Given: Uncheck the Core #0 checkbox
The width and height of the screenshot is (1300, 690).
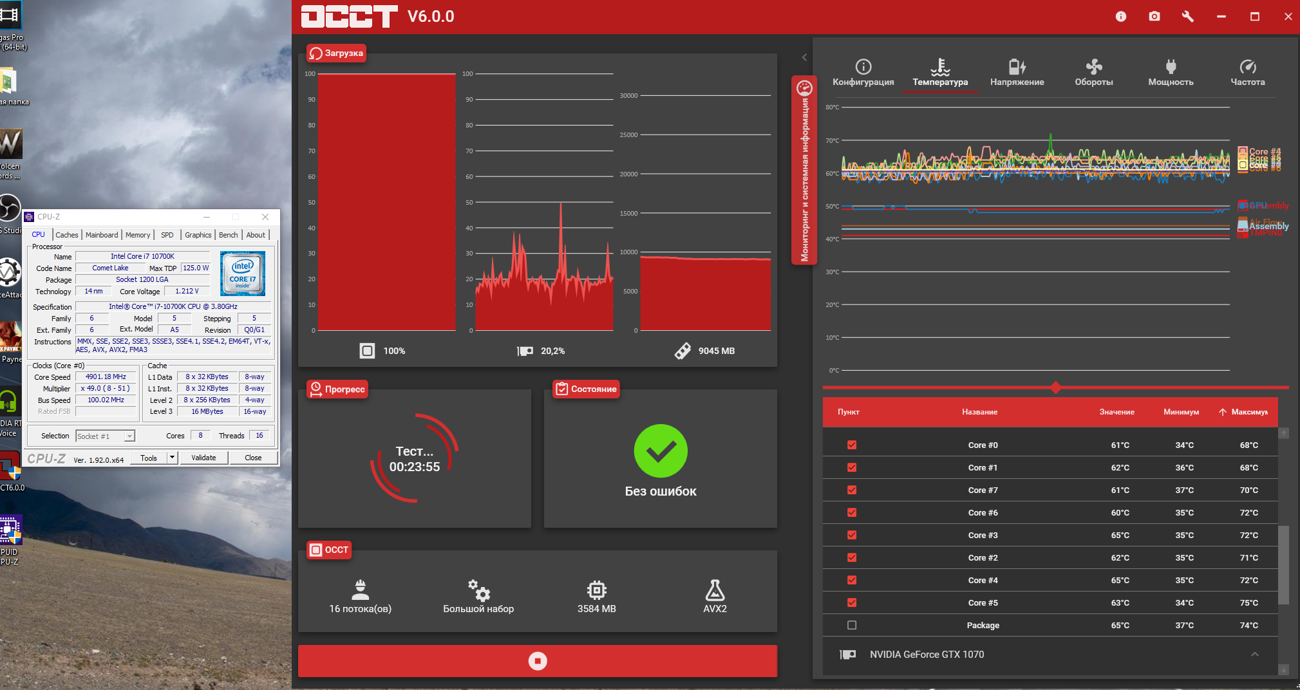Looking at the screenshot, I should click(852, 445).
